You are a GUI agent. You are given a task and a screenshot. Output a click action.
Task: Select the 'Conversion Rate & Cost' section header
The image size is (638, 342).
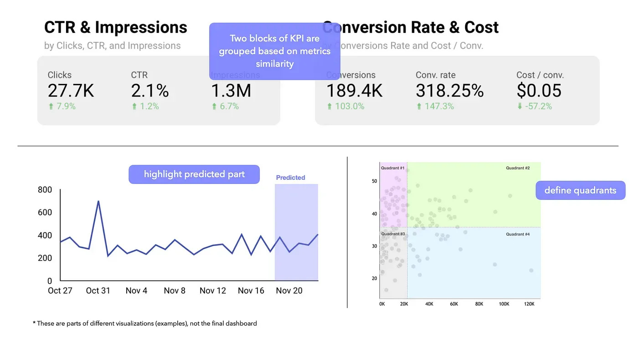(x=410, y=27)
